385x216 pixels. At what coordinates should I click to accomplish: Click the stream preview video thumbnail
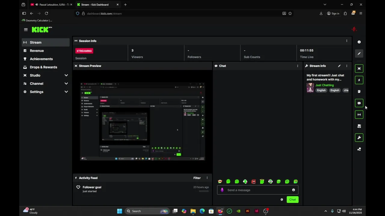[143, 121]
